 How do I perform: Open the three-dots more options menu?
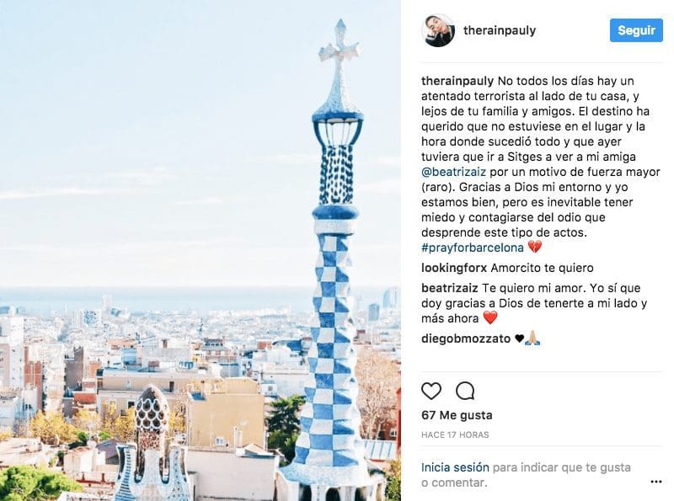pos(656,482)
